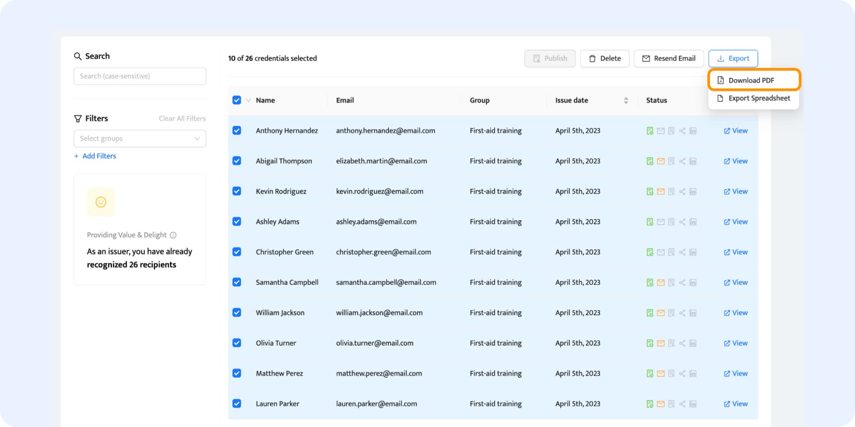
Task: Uncheck the select-all checkbox in table header
Action: [x=237, y=100]
